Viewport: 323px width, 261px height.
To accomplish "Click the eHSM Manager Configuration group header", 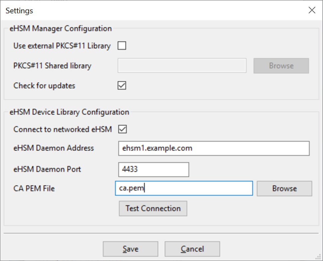I will tap(61, 29).
